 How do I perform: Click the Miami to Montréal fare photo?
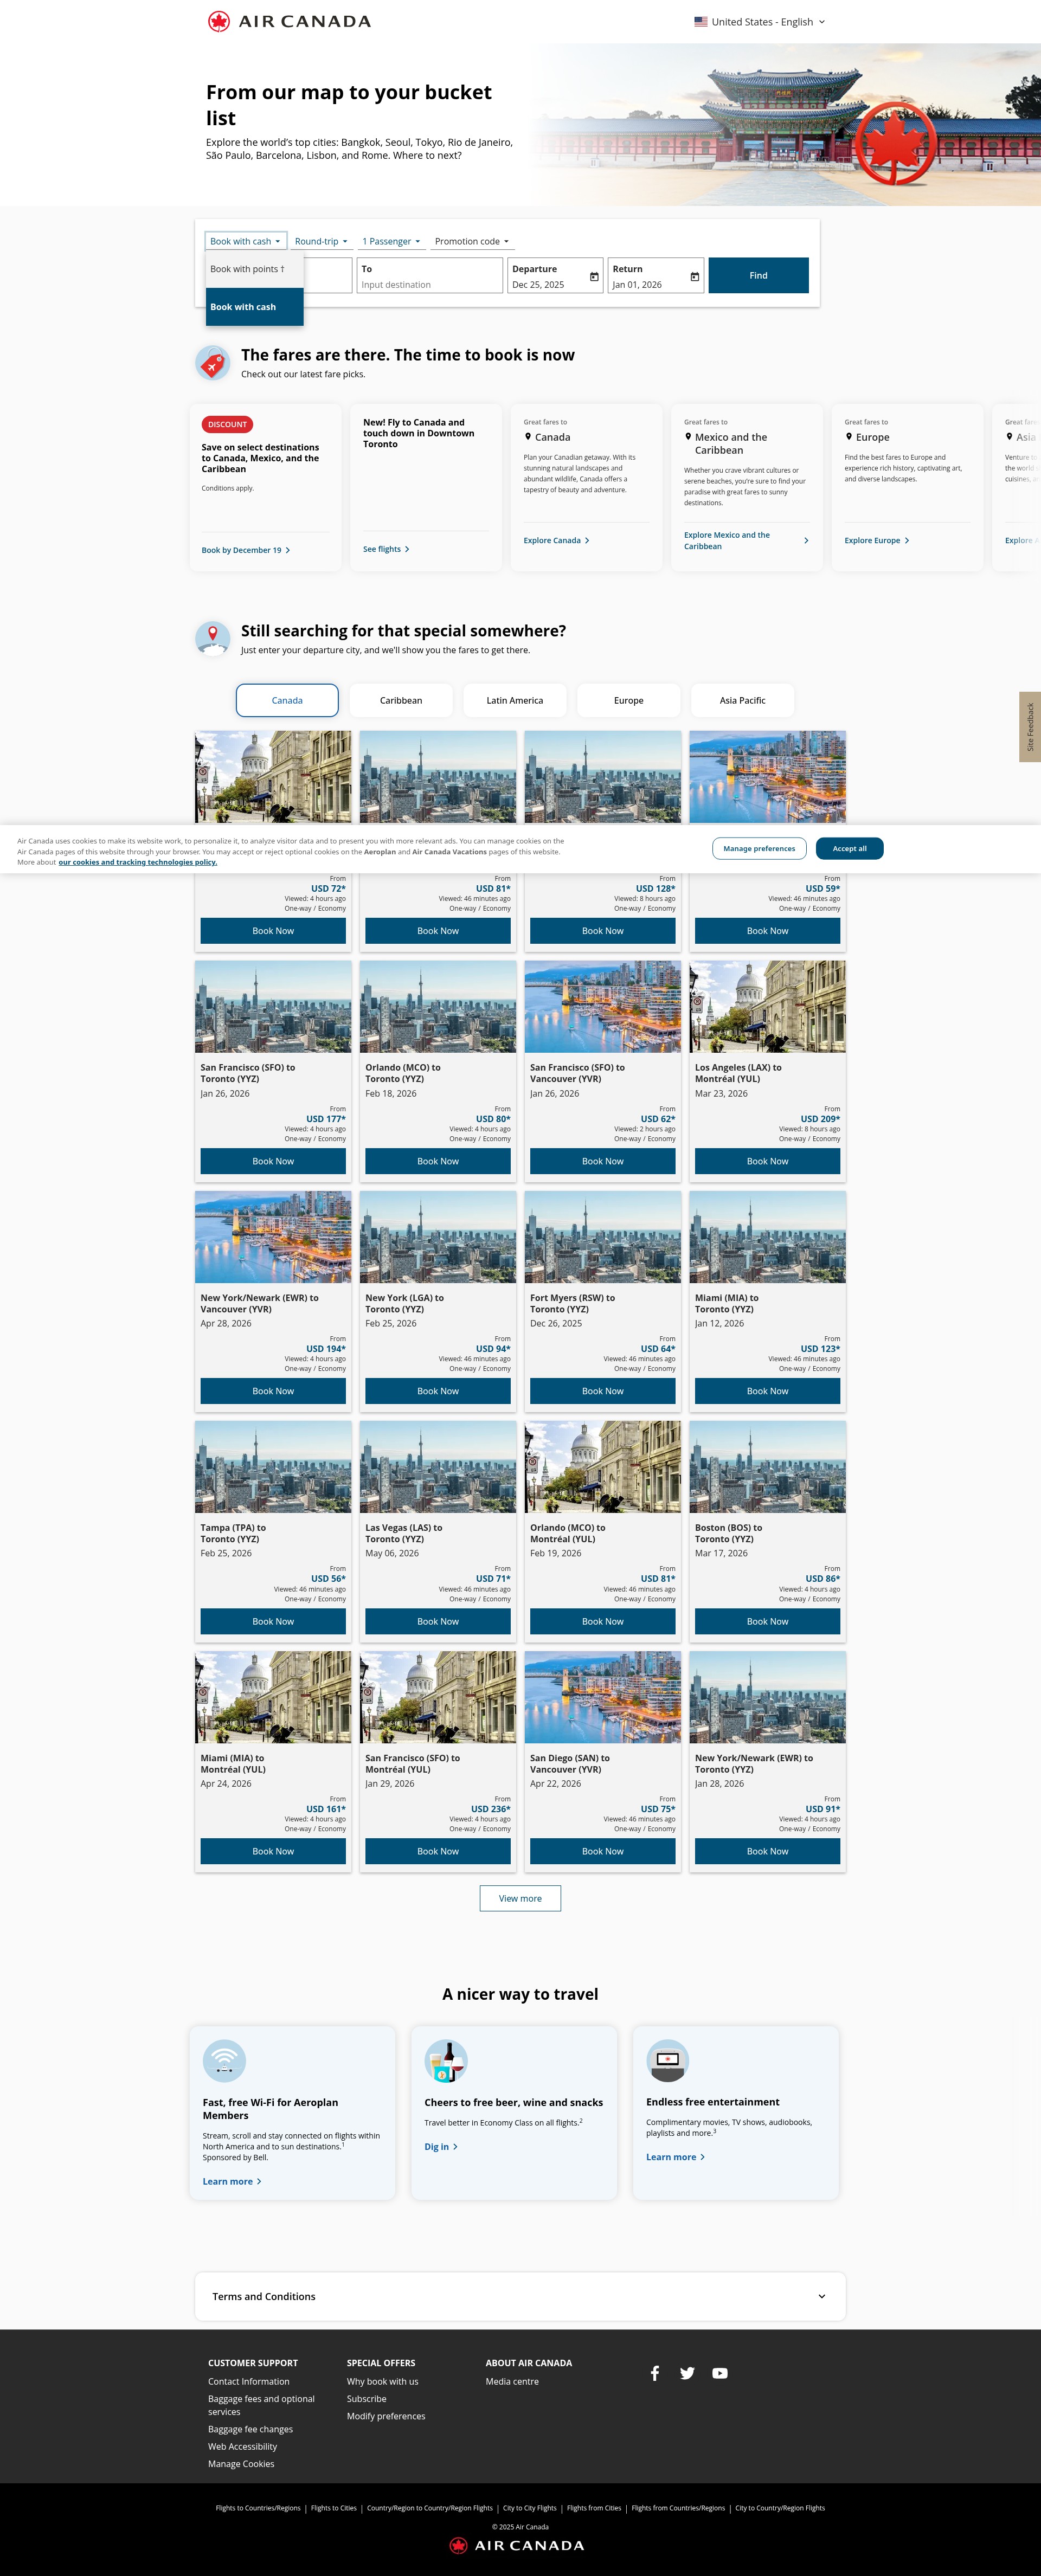[x=273, y=1697]
